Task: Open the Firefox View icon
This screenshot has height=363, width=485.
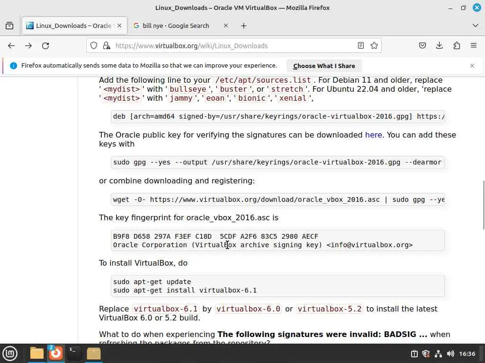Action: [9, 26]
